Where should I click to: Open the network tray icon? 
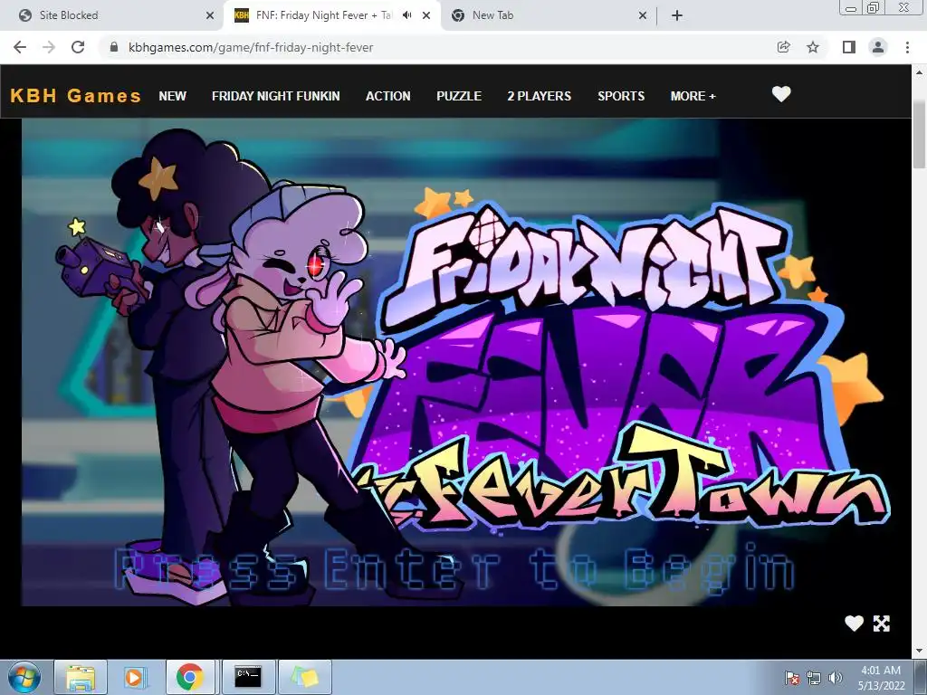(814, 678)
